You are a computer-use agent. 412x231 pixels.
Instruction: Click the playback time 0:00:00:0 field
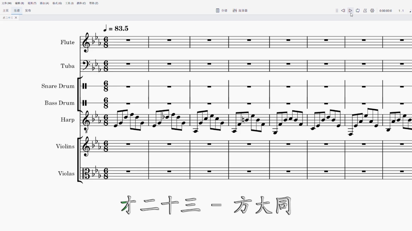(385, 11)
